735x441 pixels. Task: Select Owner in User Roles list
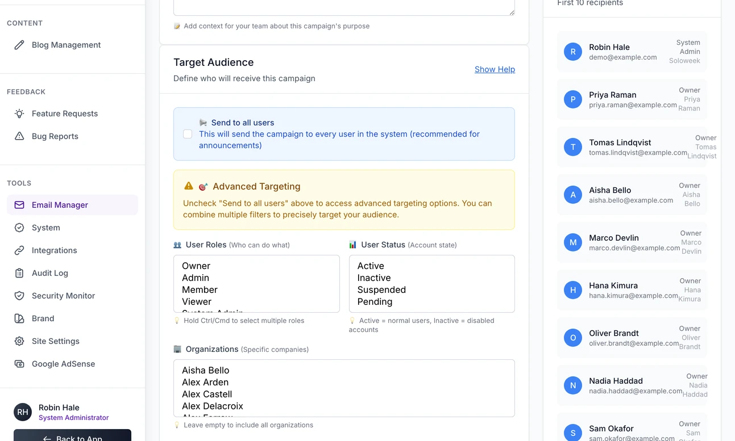click(256, 266)
